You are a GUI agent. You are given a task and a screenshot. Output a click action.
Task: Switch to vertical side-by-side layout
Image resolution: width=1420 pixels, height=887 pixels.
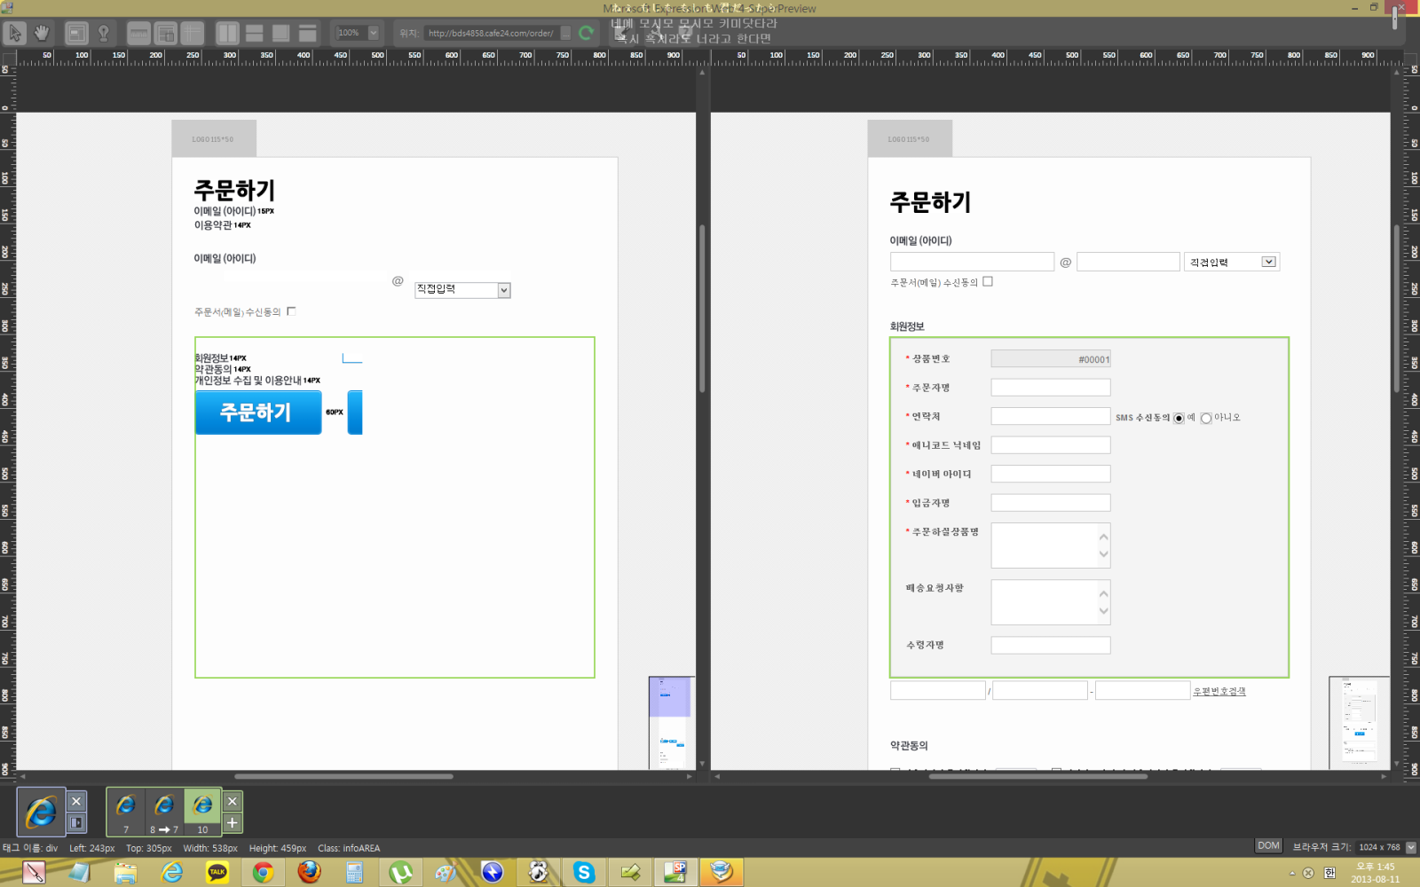[x=228, y=34]
